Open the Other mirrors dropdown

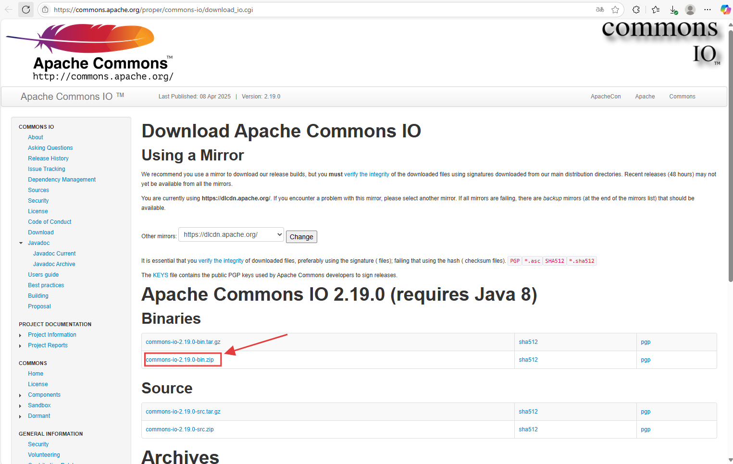(231, 234)
